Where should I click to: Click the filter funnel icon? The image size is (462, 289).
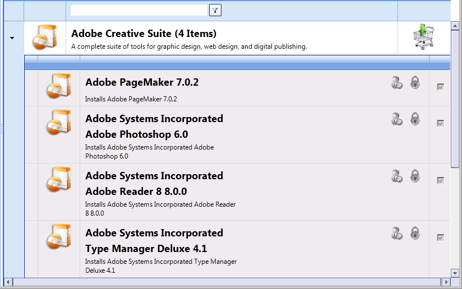pyautogui.click(x=215, y=10)
